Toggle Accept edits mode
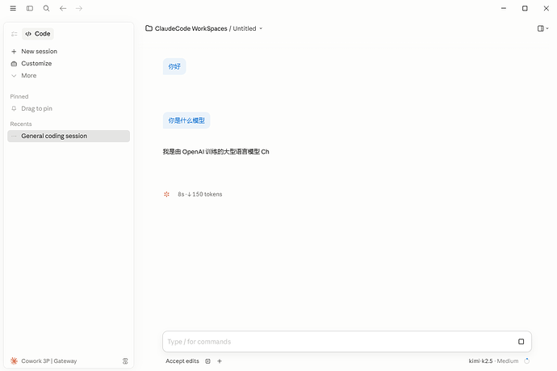Viewport: 557px width, 371px height. coord(182,361)
